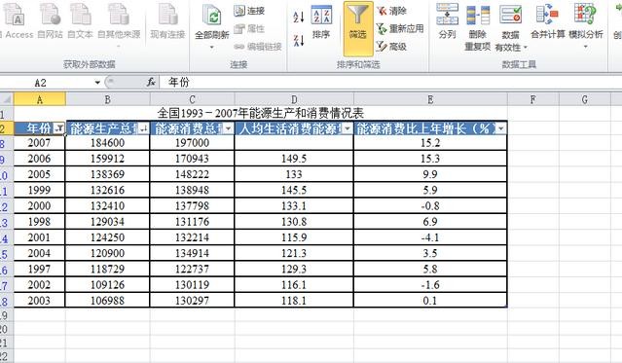
Task: Select cell with value 149.5
Action: 294,159
